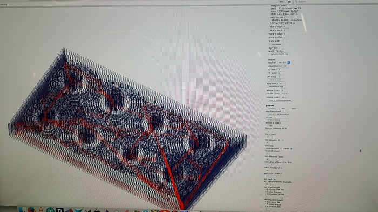Viewport: 378px width, 212px height.
Task: Click the move to xy0 zjog button
Action: click(276, 87)
